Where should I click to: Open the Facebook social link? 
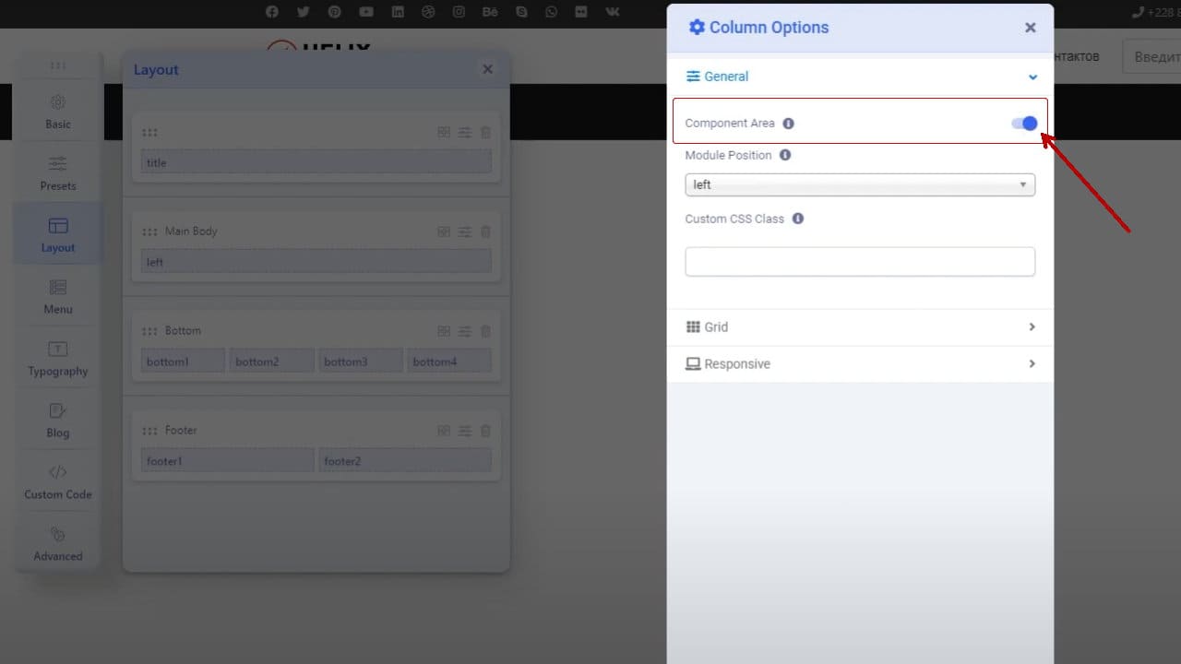click(271, 12)
